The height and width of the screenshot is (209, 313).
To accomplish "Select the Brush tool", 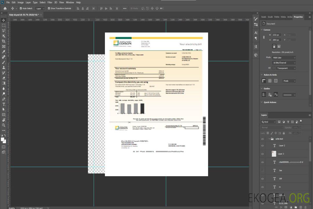I will click(x=3, y=62).
